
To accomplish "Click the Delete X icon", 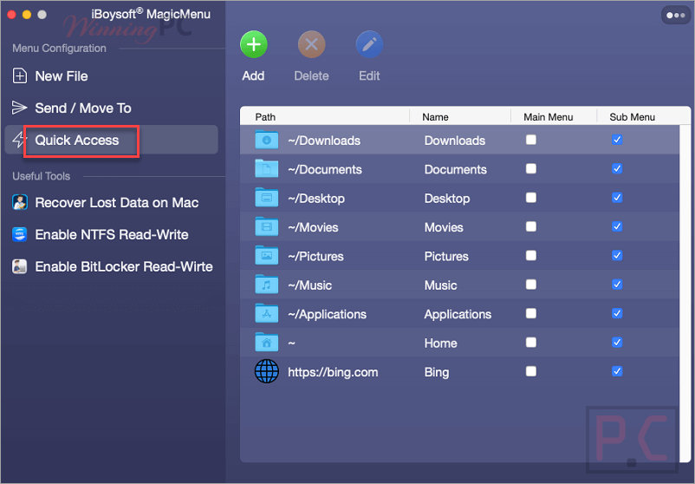I will point(312,44).
